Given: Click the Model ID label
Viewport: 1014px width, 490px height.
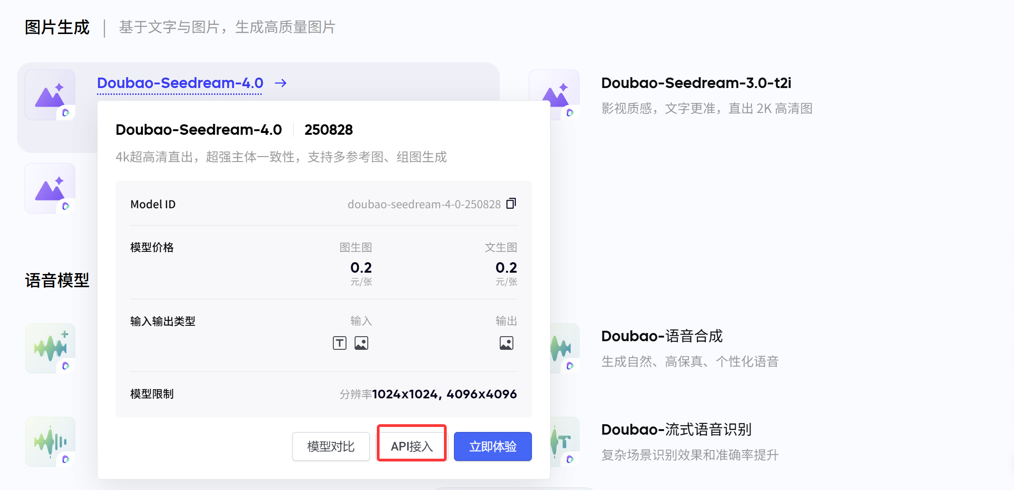Looking at the screenshot, I should 153,205.
